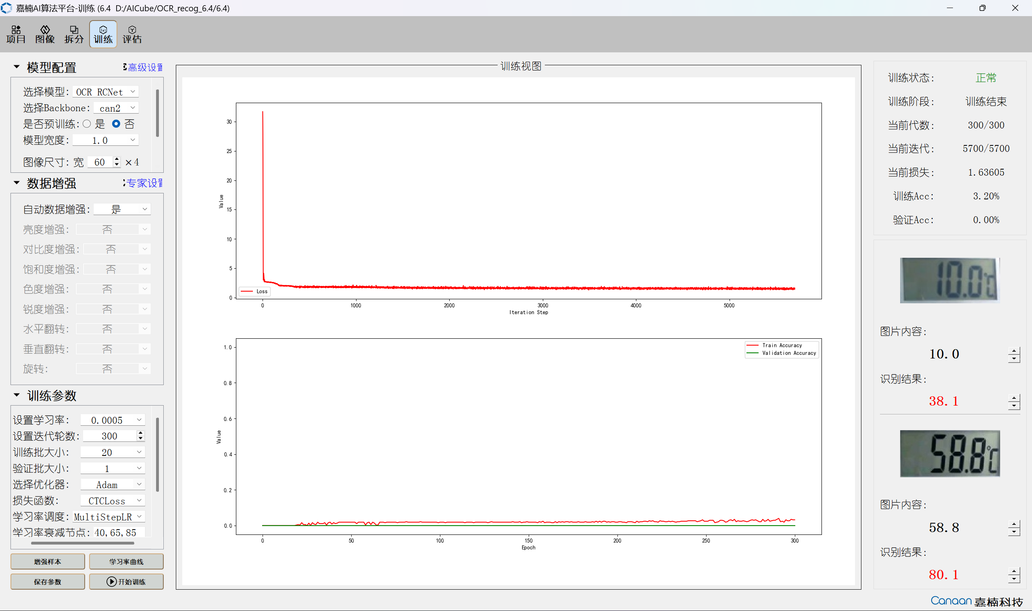Screen dimensions: 1032x611
Task: Open the 评估 (Evaluate) tab icon
Action: tap(132, 34)
